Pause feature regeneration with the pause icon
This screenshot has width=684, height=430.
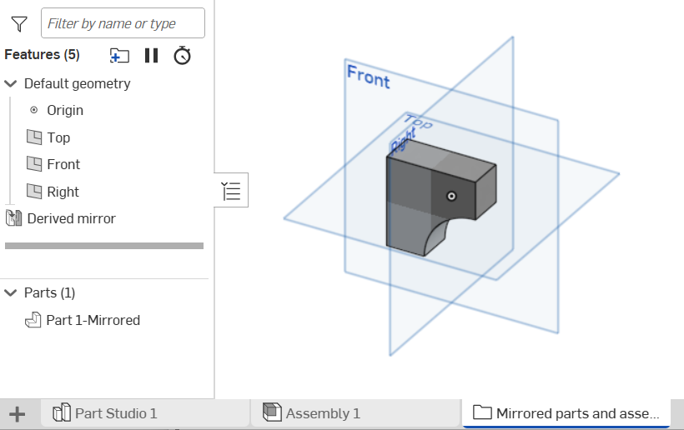pyautogui.click(x=151, y=55)
